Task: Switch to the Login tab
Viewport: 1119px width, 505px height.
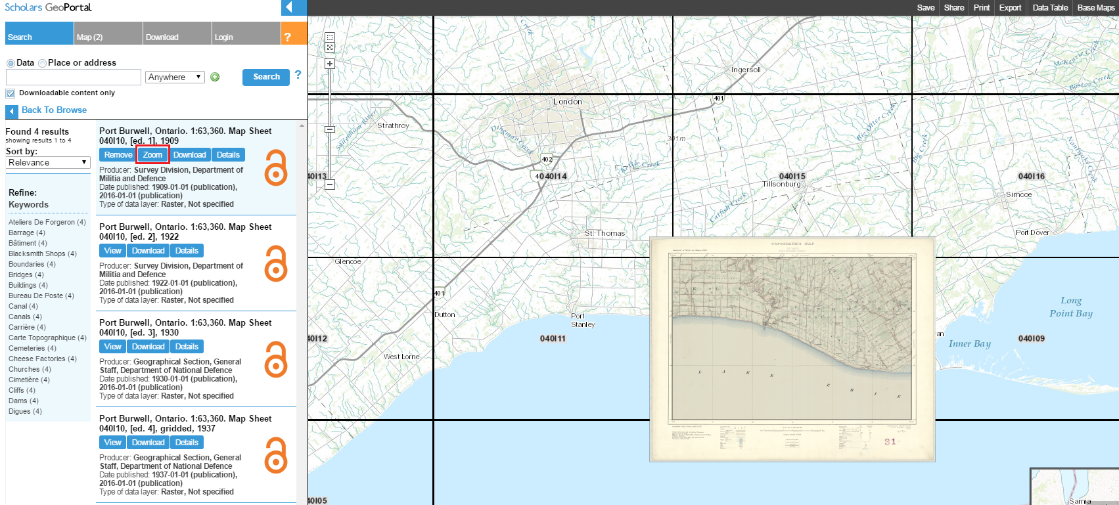Action: point(224,37)
